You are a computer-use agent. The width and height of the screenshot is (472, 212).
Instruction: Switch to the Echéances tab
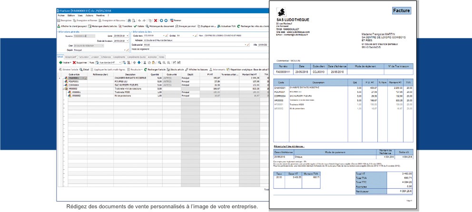[107, 57]
